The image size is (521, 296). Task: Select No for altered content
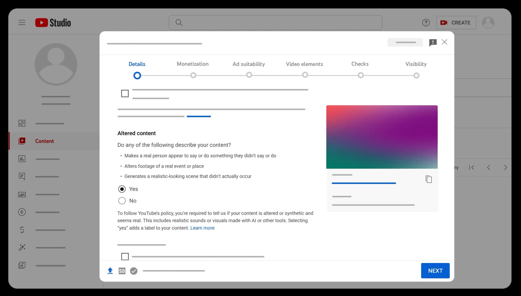(122, 201)
